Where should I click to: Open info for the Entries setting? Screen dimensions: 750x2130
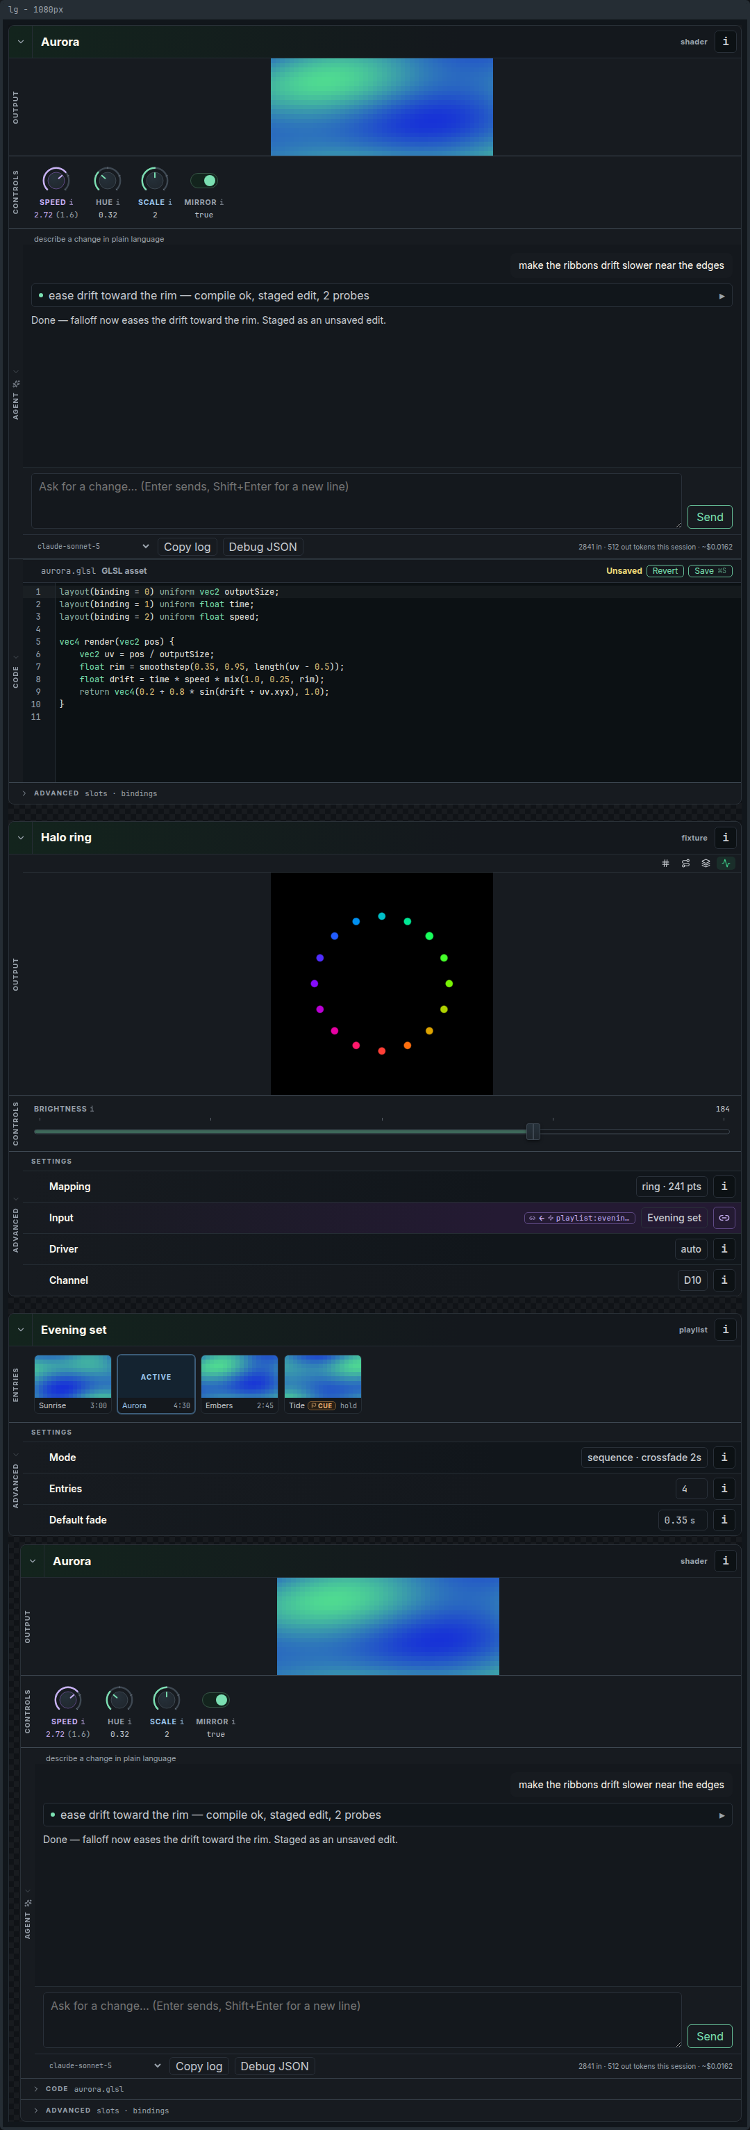pos(724,1489)
